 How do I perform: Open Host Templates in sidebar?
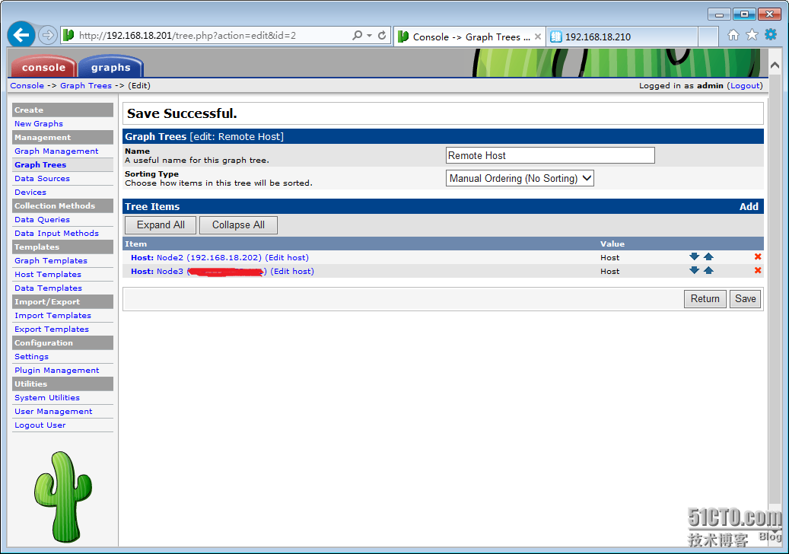[48, 274]
